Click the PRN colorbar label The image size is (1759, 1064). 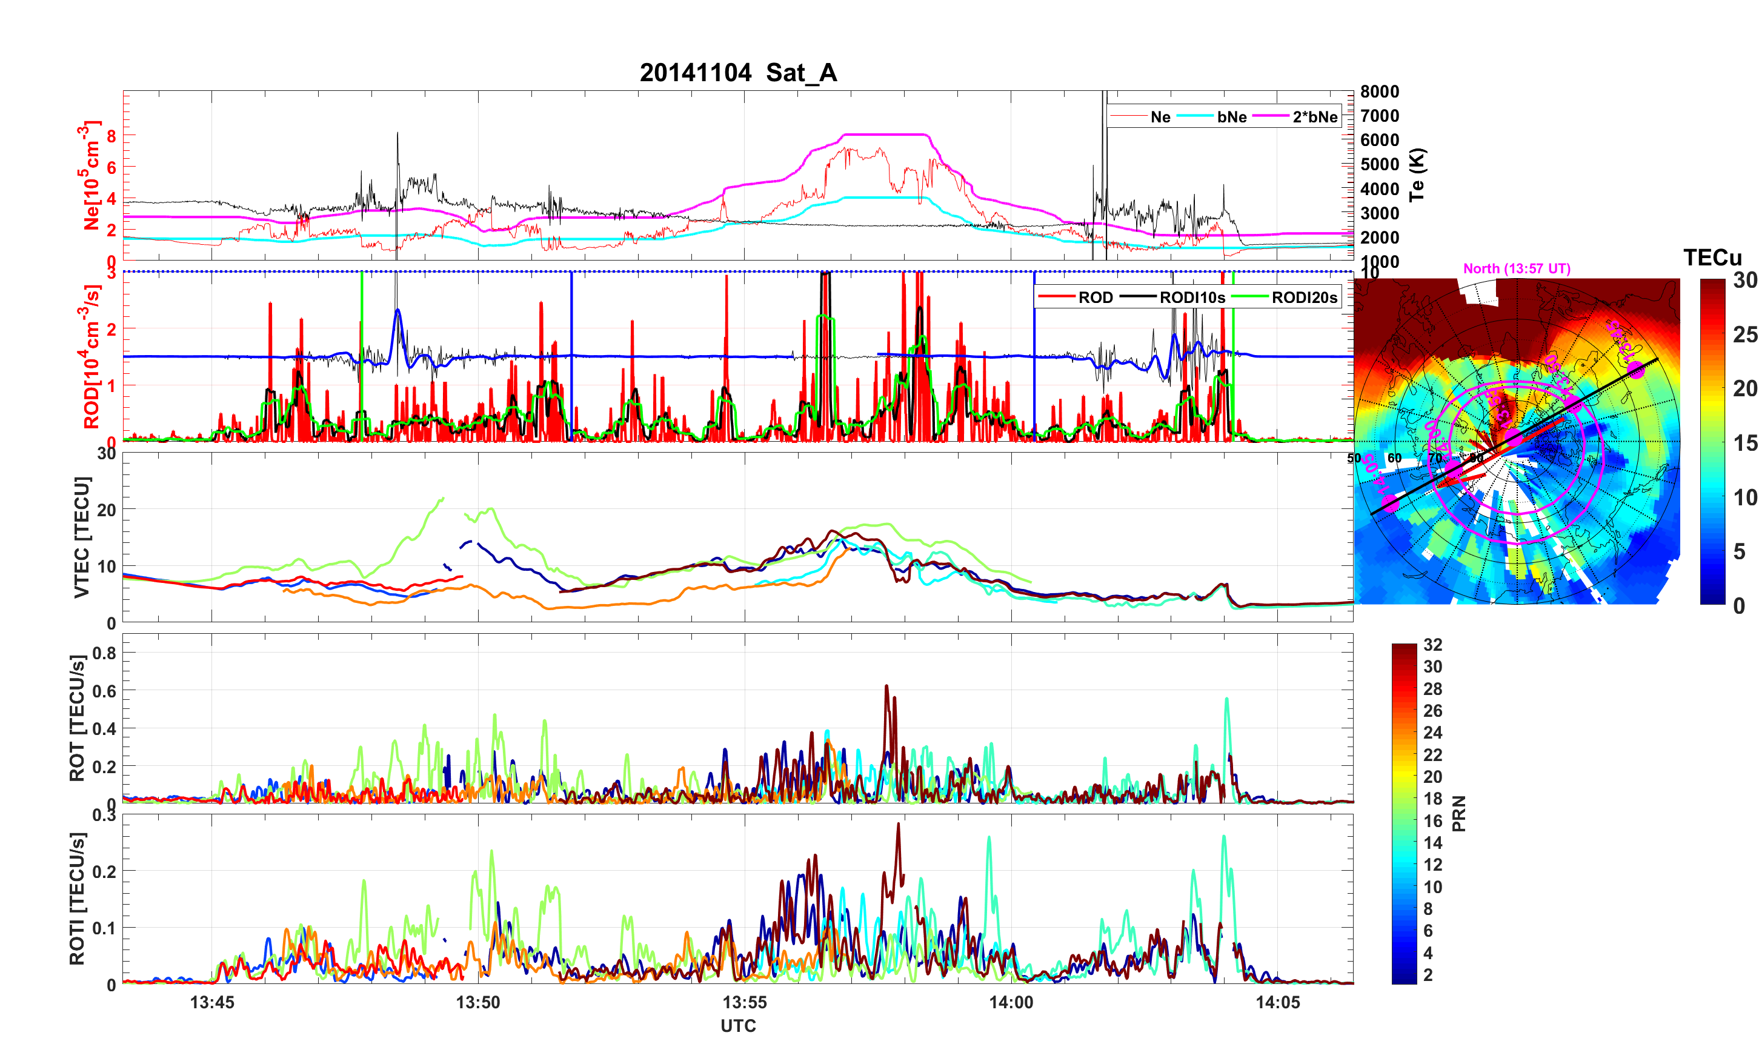(1458, 813)
